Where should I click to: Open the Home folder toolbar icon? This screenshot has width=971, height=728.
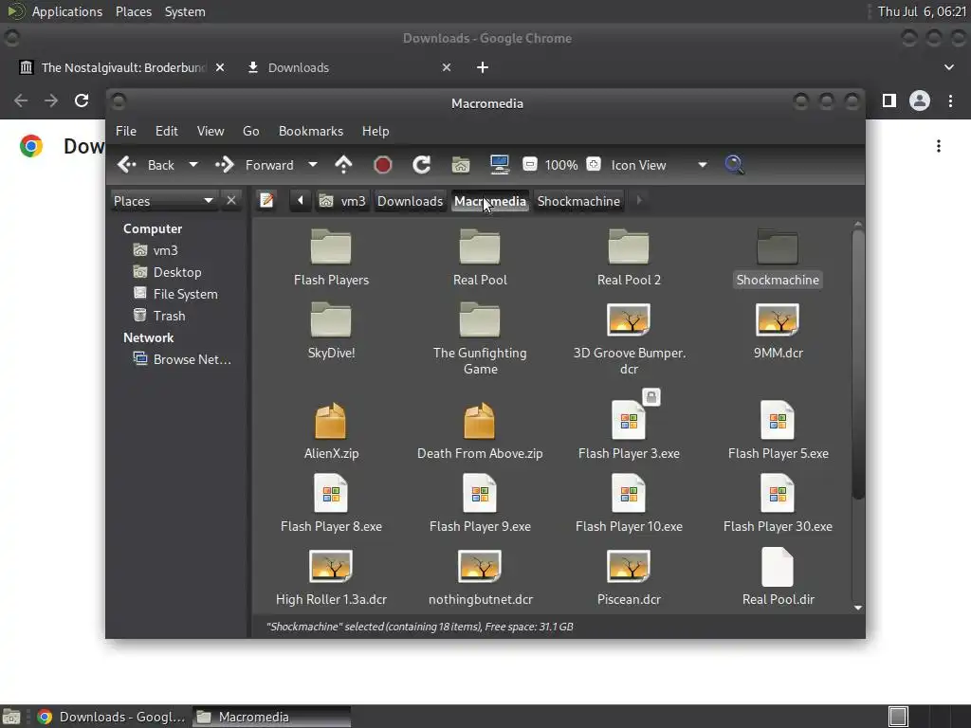461,165
